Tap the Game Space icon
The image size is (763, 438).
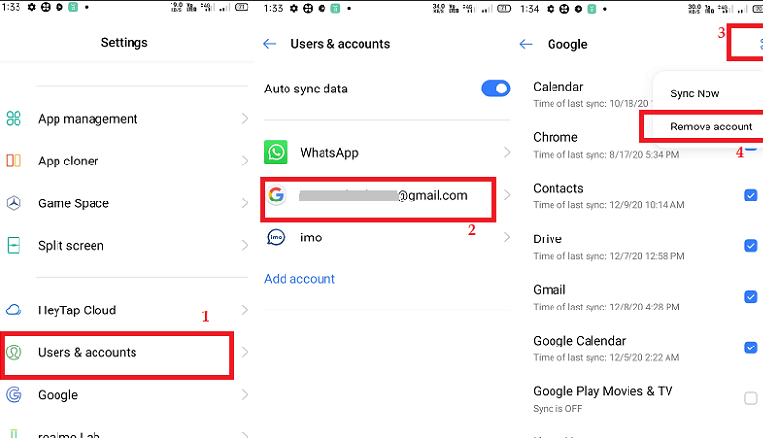(x=14, y=202)
